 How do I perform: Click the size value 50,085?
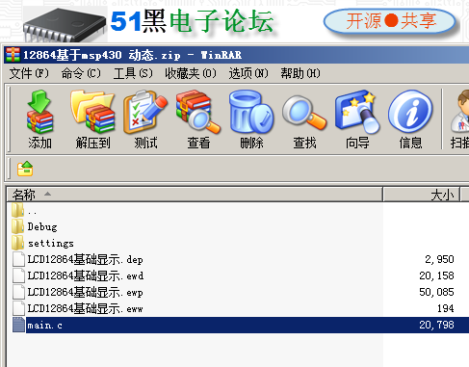(436, 292)
